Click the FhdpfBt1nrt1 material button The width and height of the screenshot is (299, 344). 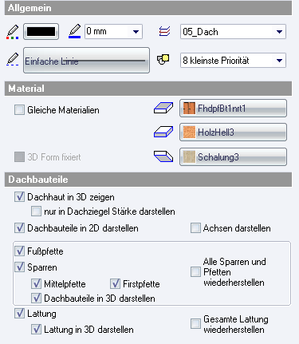point(233,109)
